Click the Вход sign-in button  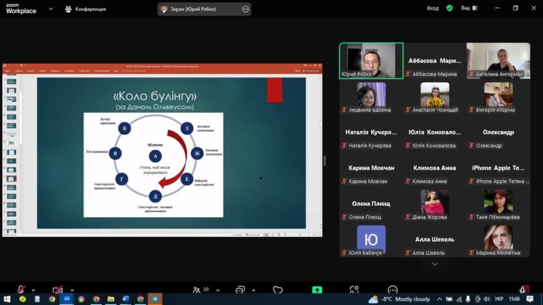coord(433,8)
